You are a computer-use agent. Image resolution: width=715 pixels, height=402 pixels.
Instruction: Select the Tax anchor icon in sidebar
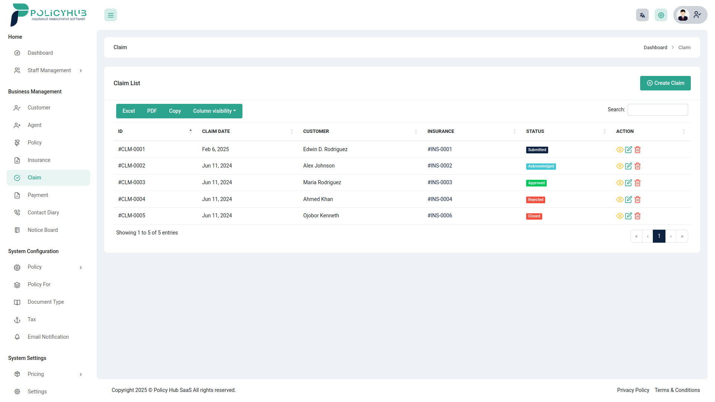click(x=17, y=319)
